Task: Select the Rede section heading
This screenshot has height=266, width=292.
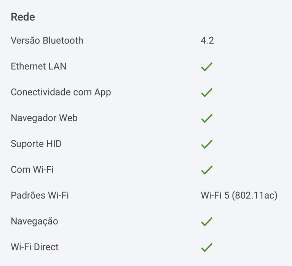Action: point(23,17)
